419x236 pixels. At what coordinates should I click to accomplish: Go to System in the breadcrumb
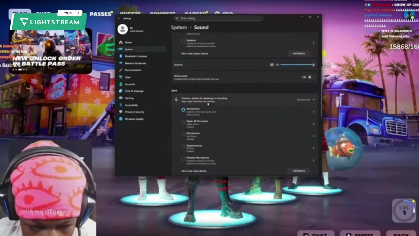(x=179, y=27)
